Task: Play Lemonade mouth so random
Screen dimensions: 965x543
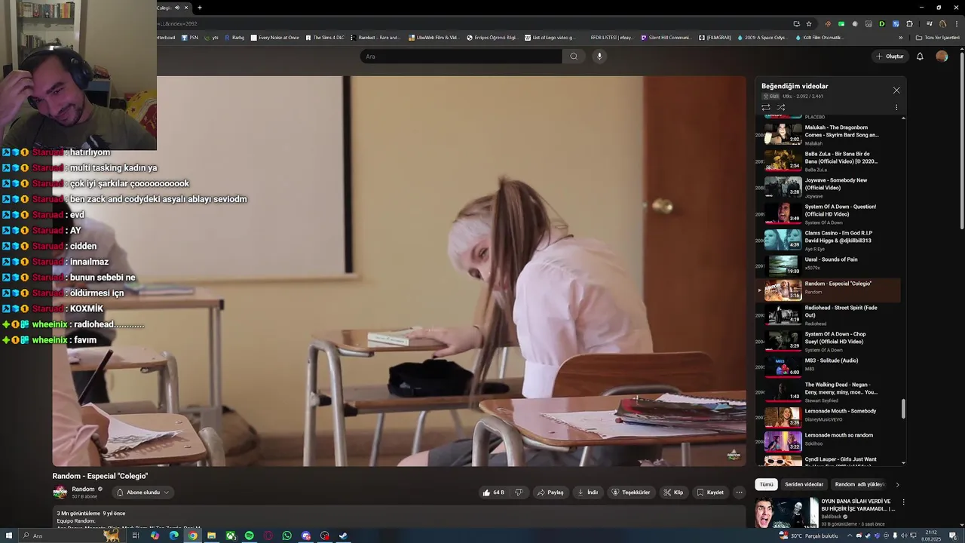Action: [828, 440]
